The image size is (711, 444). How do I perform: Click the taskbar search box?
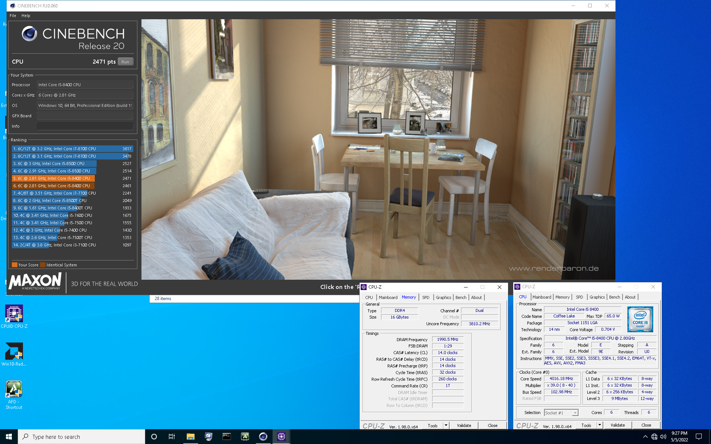(x=81, y=437)
